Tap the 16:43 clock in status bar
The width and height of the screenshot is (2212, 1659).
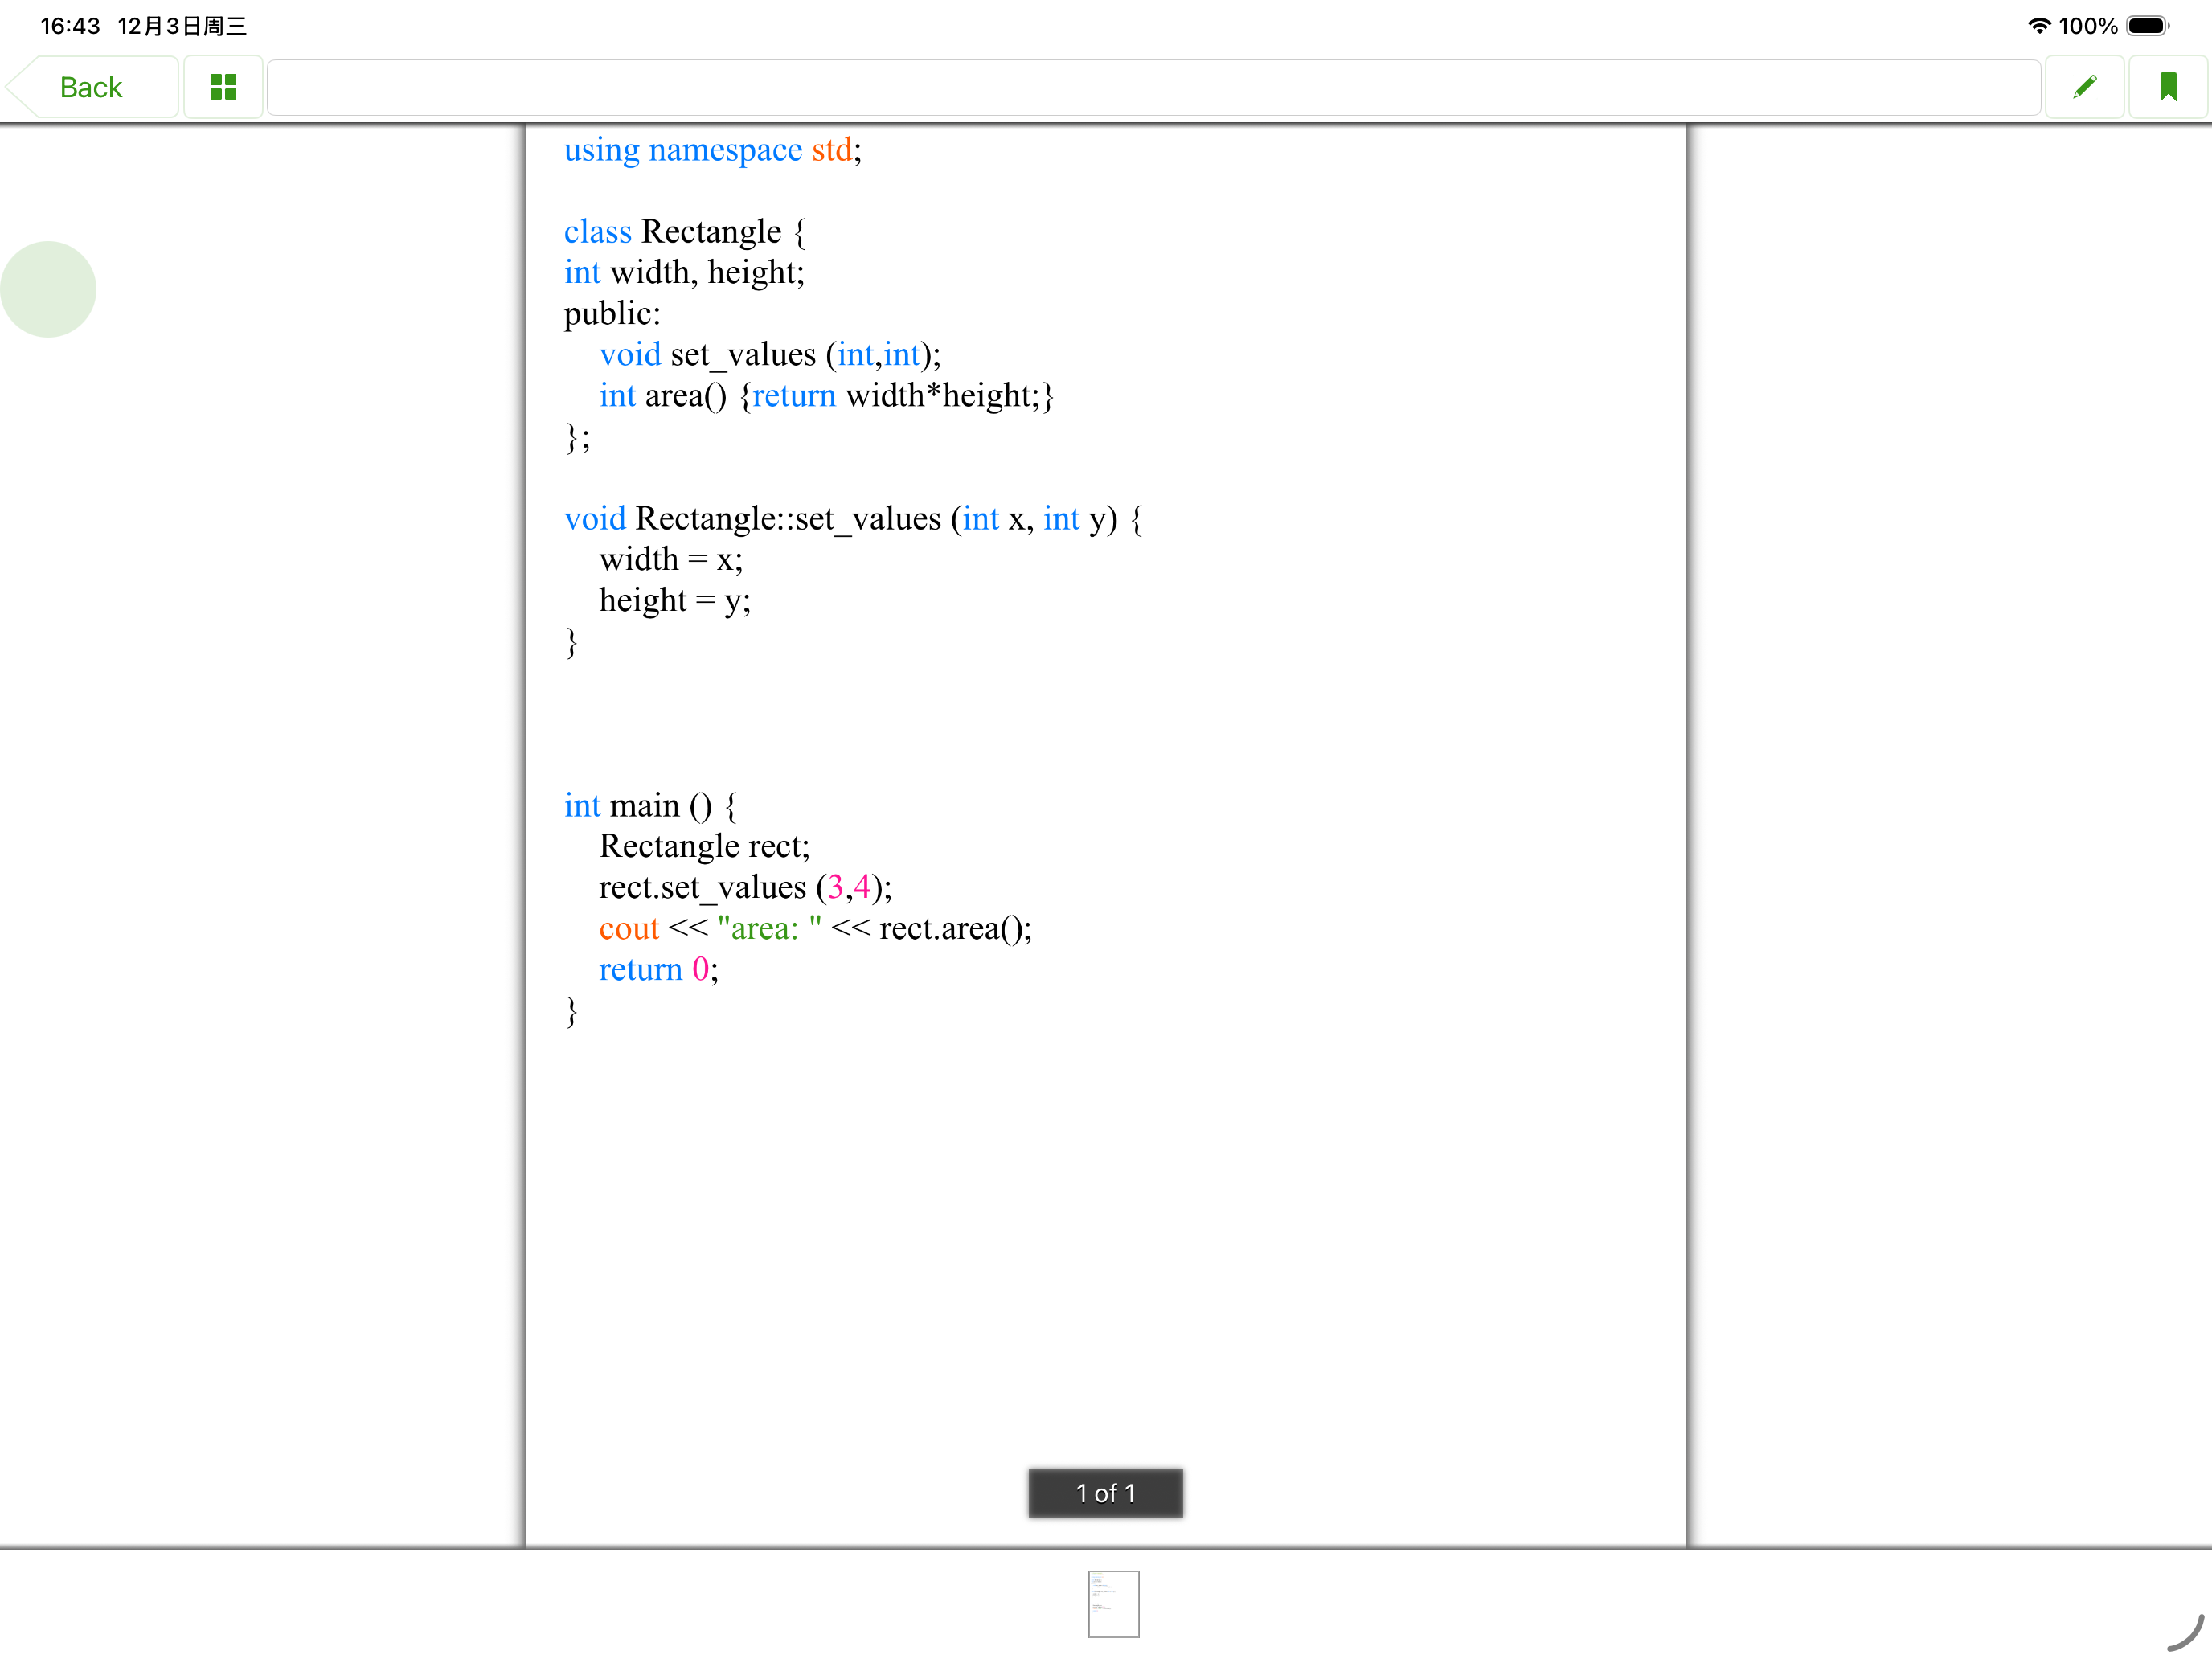[x=70, y=26]
